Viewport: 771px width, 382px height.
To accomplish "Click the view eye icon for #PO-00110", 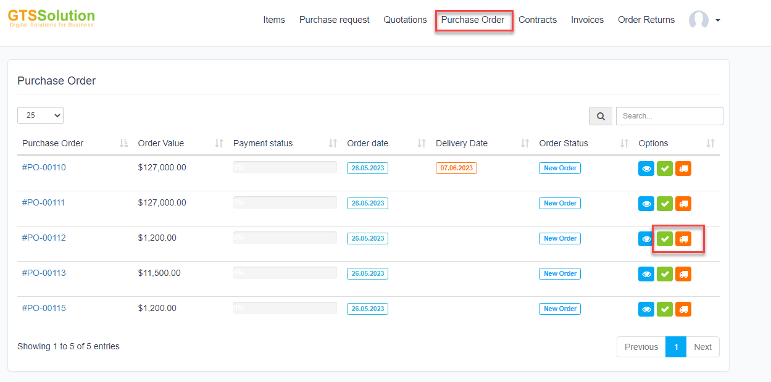I will [646, 168].
